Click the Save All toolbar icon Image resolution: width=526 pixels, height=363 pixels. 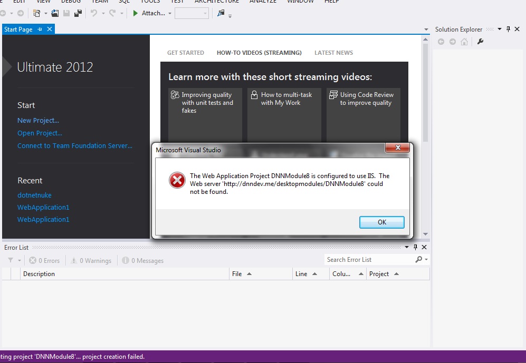click(78, 13)
